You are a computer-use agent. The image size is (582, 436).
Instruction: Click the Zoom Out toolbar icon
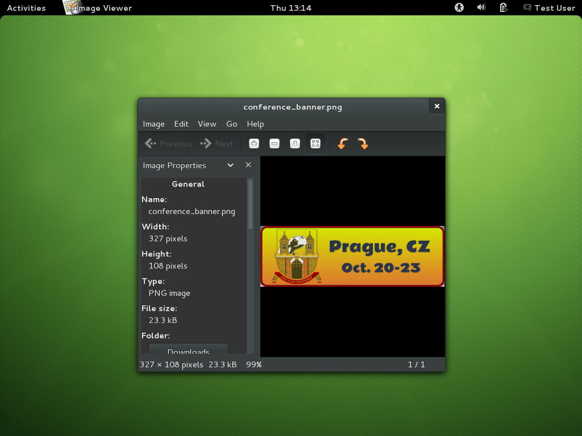tap(275, 144)
